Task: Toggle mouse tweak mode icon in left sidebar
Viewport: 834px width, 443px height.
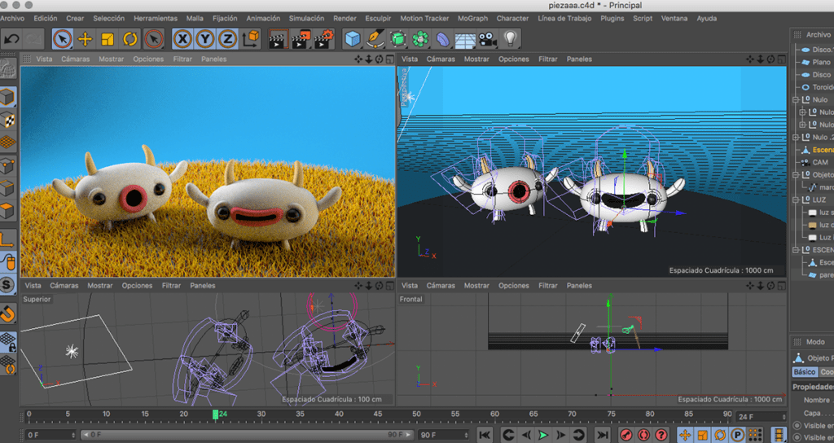Action: (7, 261)
